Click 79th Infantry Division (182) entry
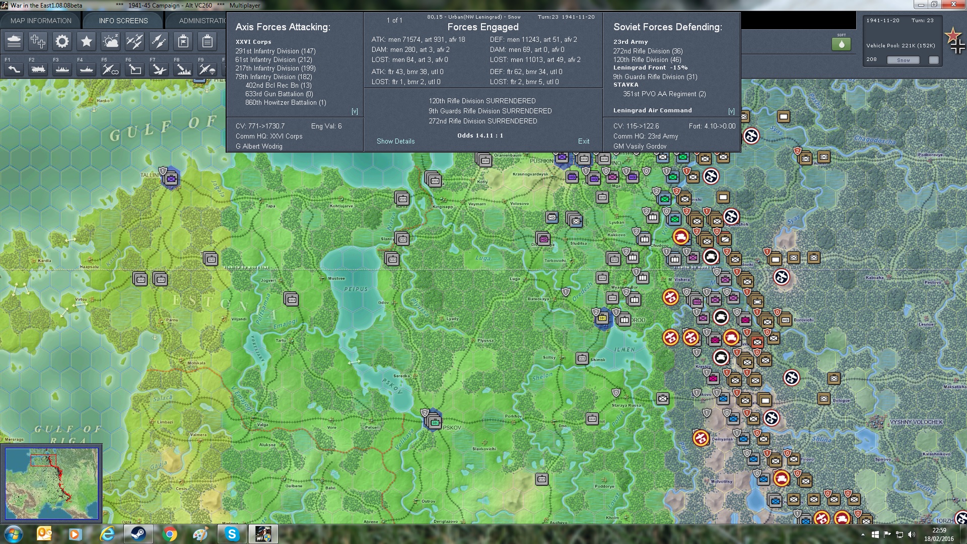967x544 pixels. pyautogui.click(x=273, y=77)
